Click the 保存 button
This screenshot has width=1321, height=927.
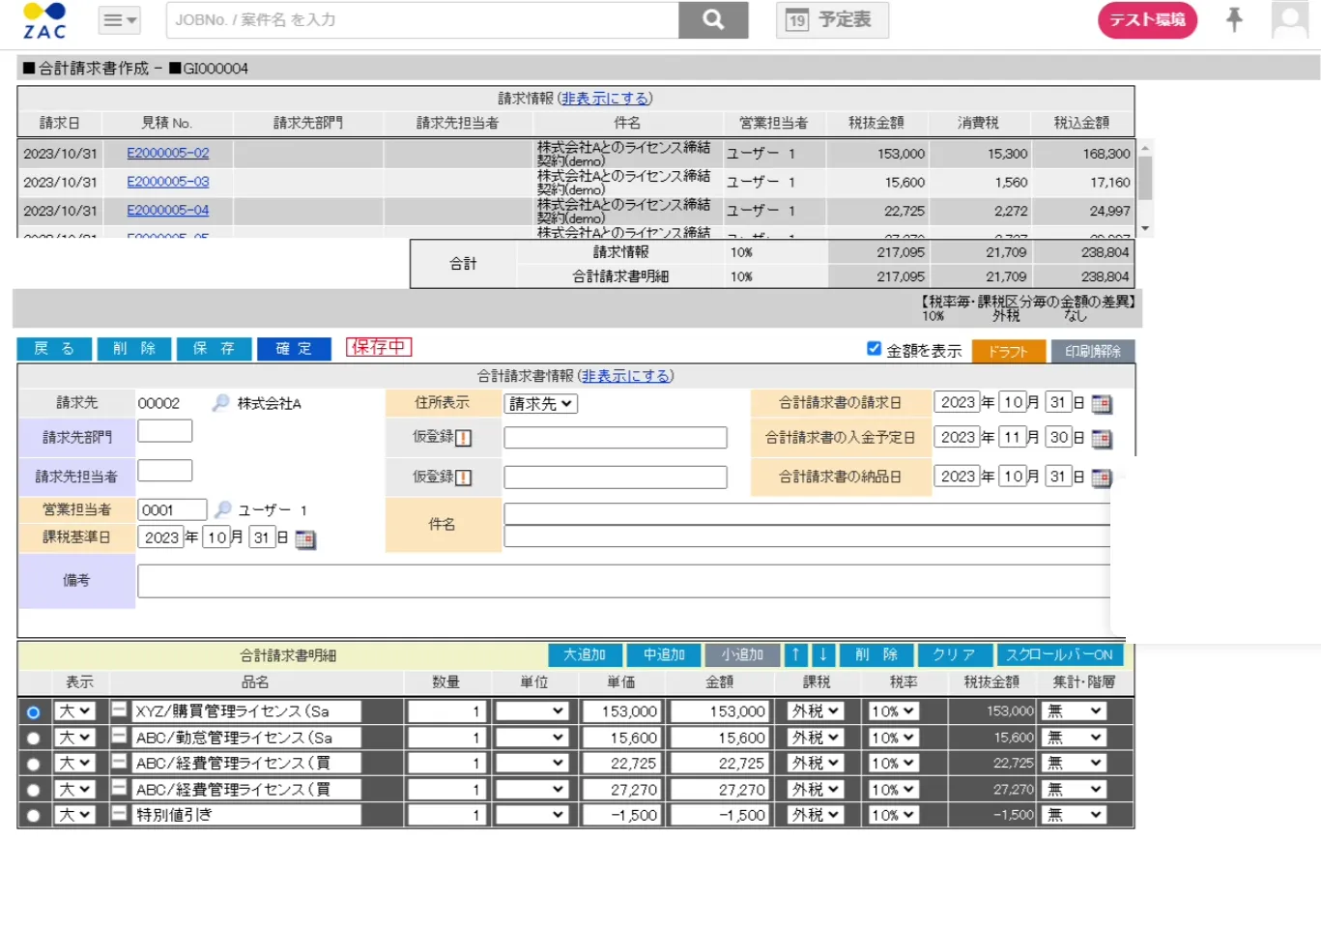coord(214,349)
